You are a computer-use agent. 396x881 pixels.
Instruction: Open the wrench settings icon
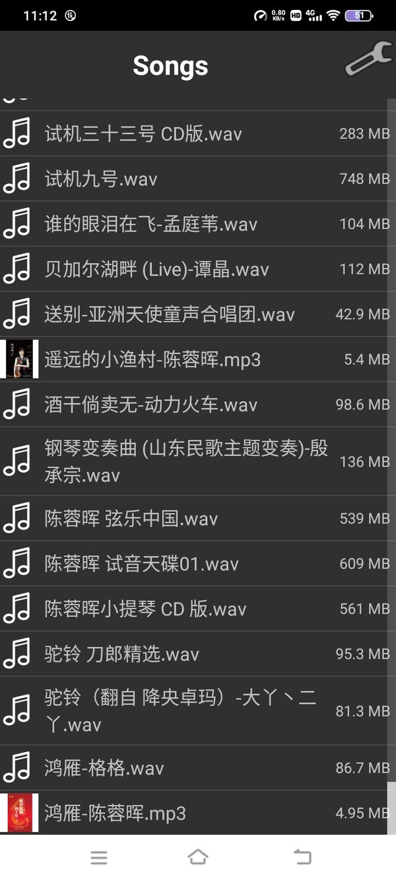(368, 58)
